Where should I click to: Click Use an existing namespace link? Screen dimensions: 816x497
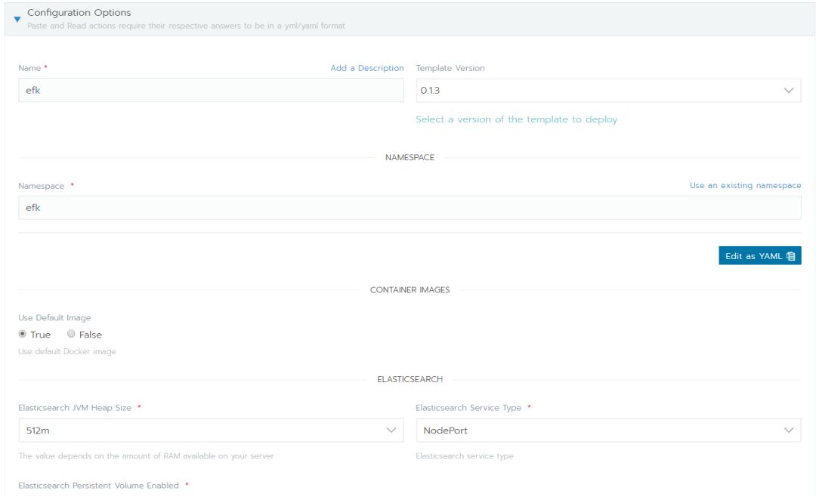click(x=745, y=185)
